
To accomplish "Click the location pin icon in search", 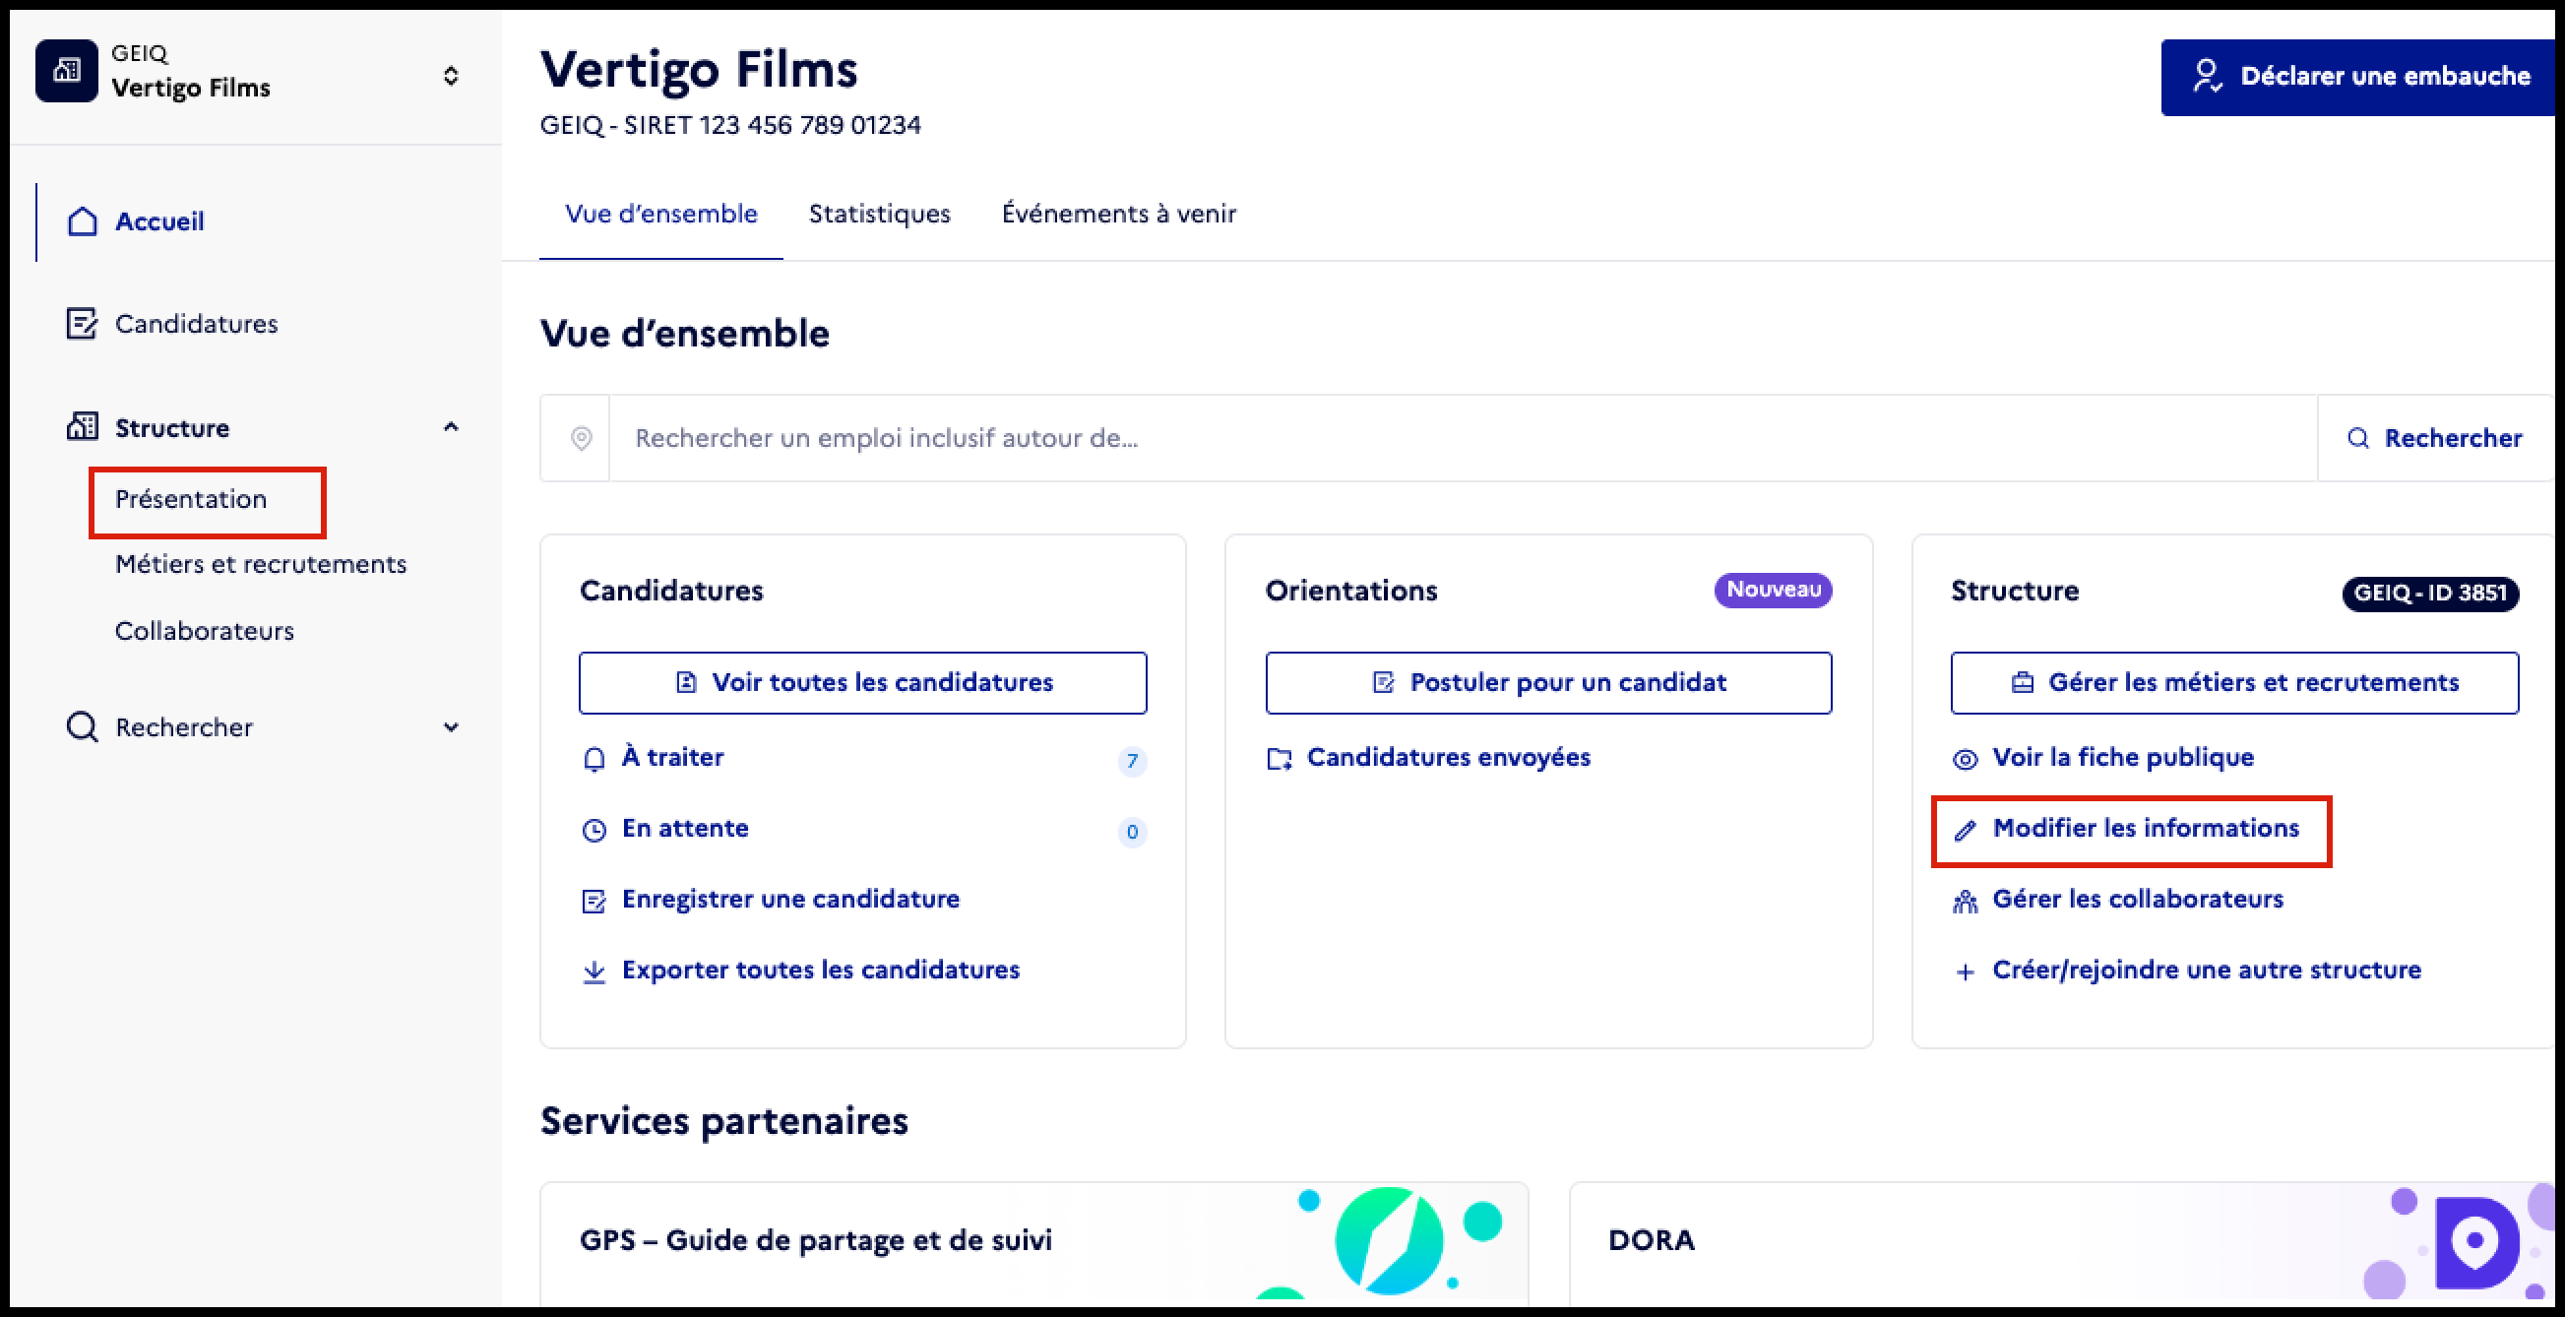I will click(582, 438).
